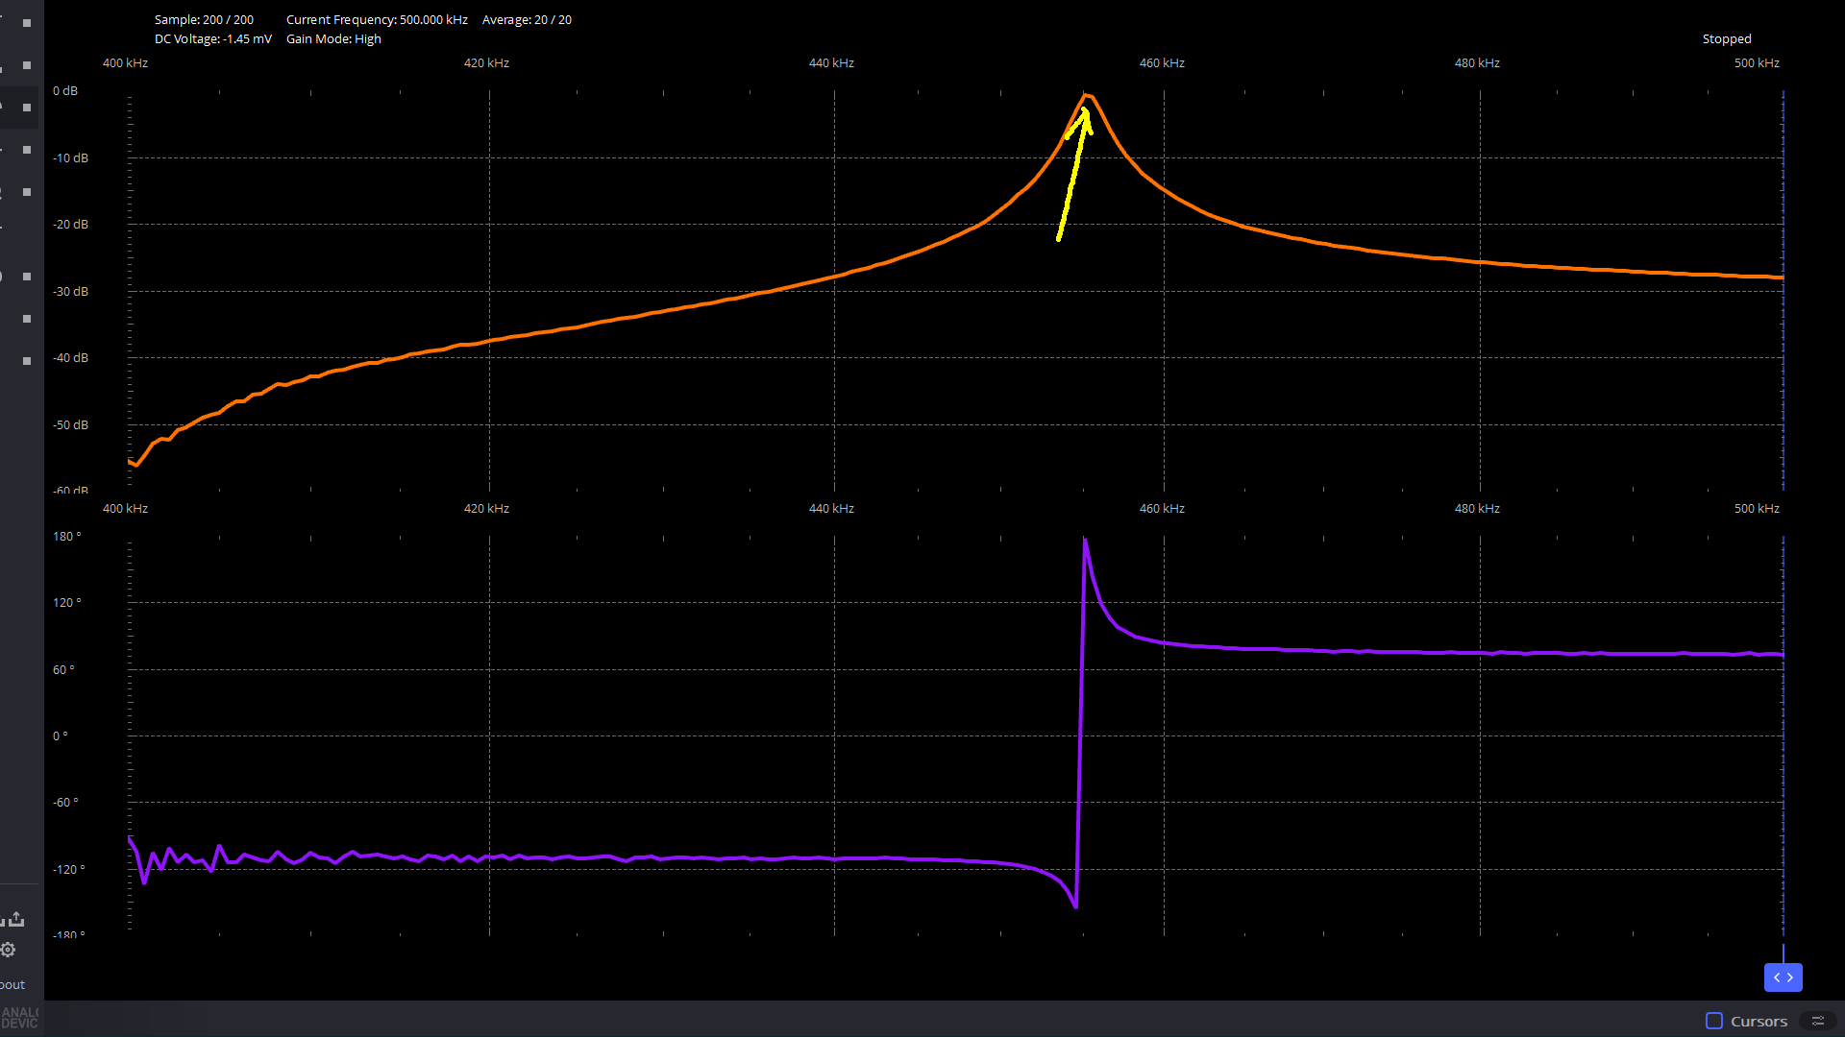Click the Stopped status label

pyautogui.click(x=1727, y=39)
